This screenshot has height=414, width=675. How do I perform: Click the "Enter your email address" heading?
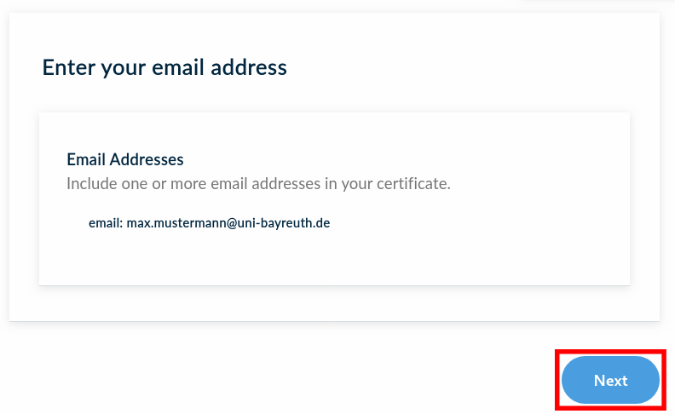164,67
